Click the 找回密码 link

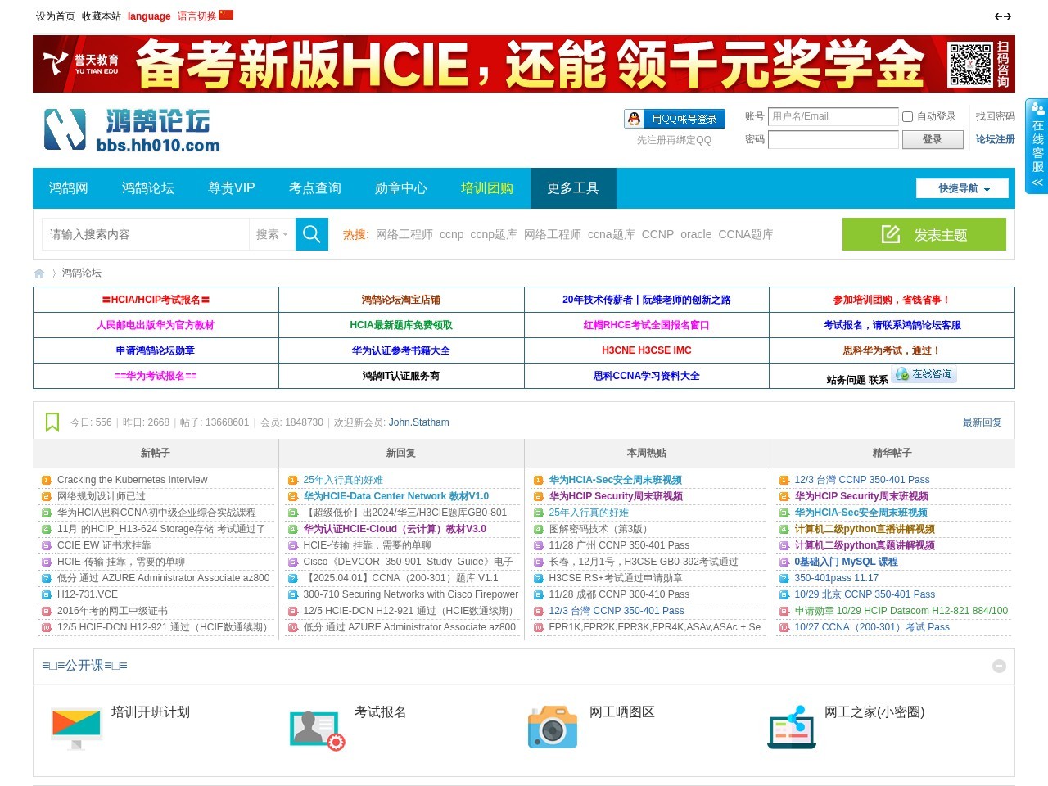pos(995,116)
